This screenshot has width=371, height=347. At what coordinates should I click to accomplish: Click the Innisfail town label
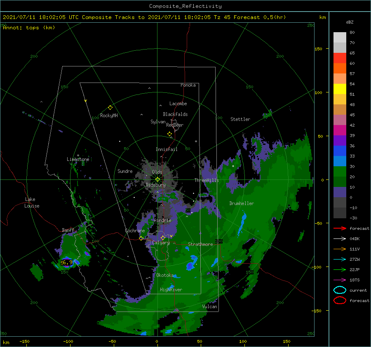coord(167,149)
